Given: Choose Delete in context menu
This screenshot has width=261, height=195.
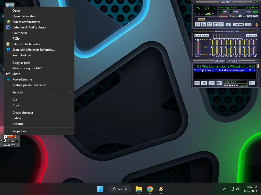Looking at the screenshot, I should [39, 118].
